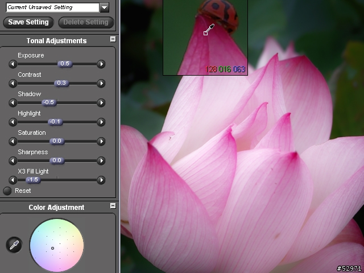Click the green RGB readout 016
This screenshot has height=273, width=364.
coord(225,69)
